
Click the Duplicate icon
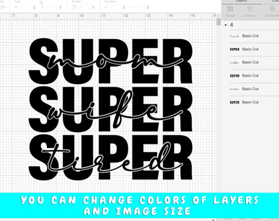(x=272, y=9)
